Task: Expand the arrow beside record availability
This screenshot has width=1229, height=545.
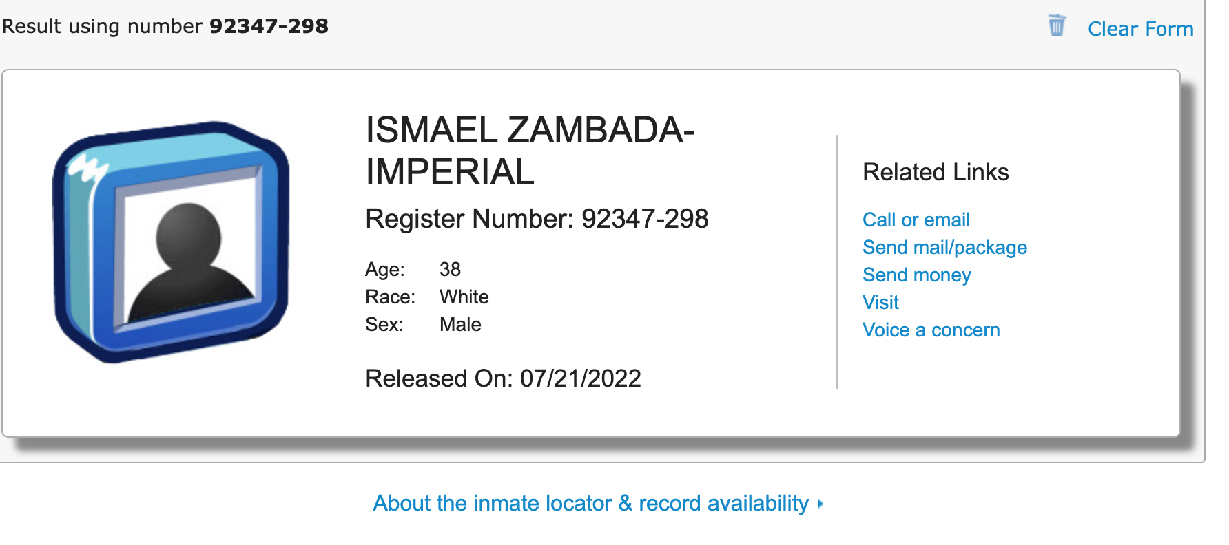Action: pos(820,504)
